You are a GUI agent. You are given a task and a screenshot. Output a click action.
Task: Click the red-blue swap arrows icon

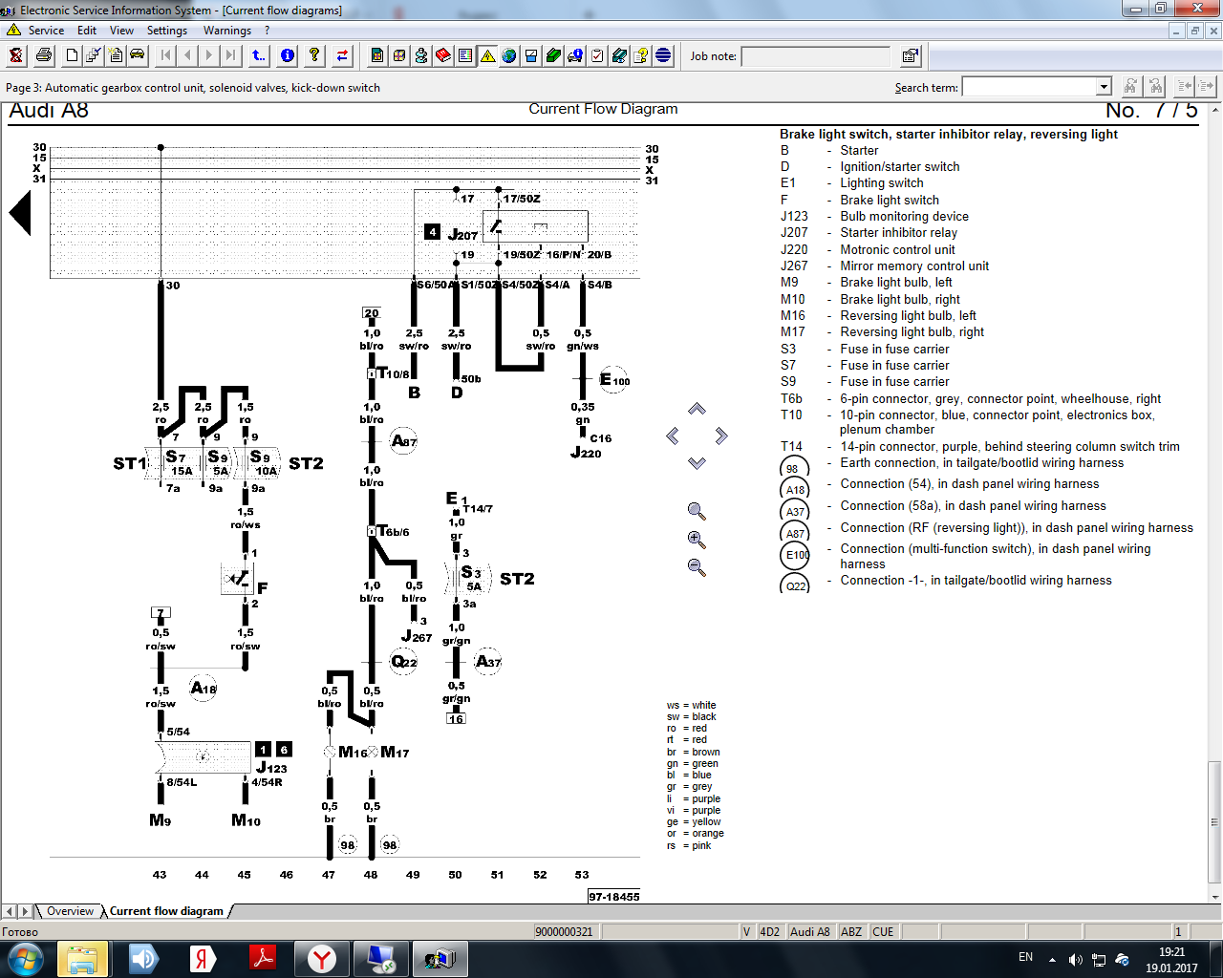click(342, 55)
